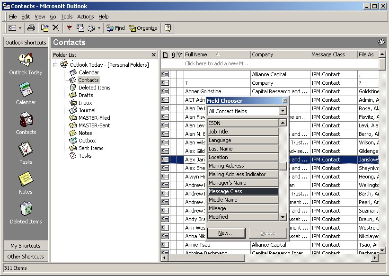Sort contacts by Company column
389x276 pixels.
pyautogui.click(x=280, y=54)
